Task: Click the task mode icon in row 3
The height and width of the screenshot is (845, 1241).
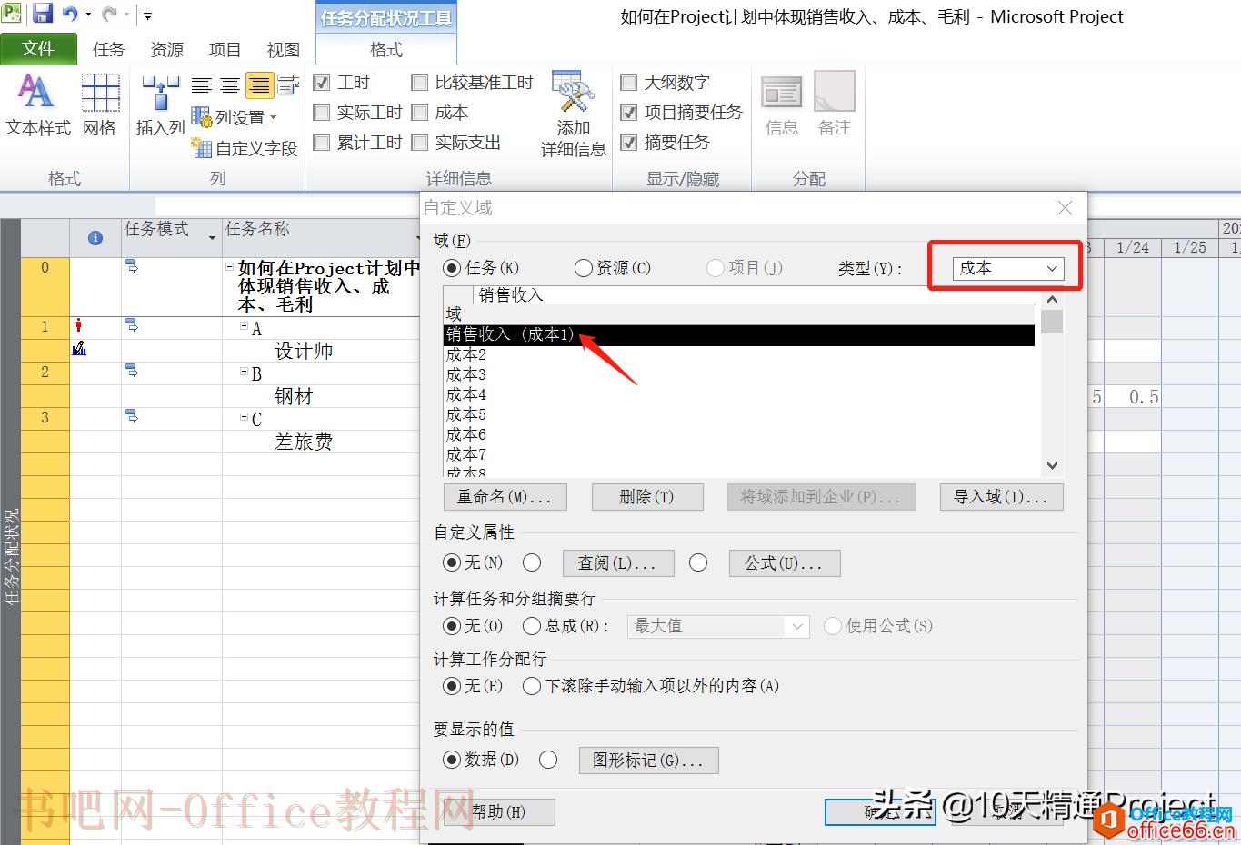Action: pos(131,416)
